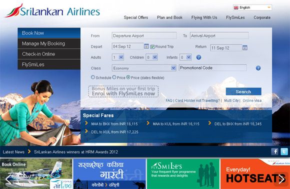Click the arrow beside MAA to KUL fare

pyautogui.click(x=148, y=123)
